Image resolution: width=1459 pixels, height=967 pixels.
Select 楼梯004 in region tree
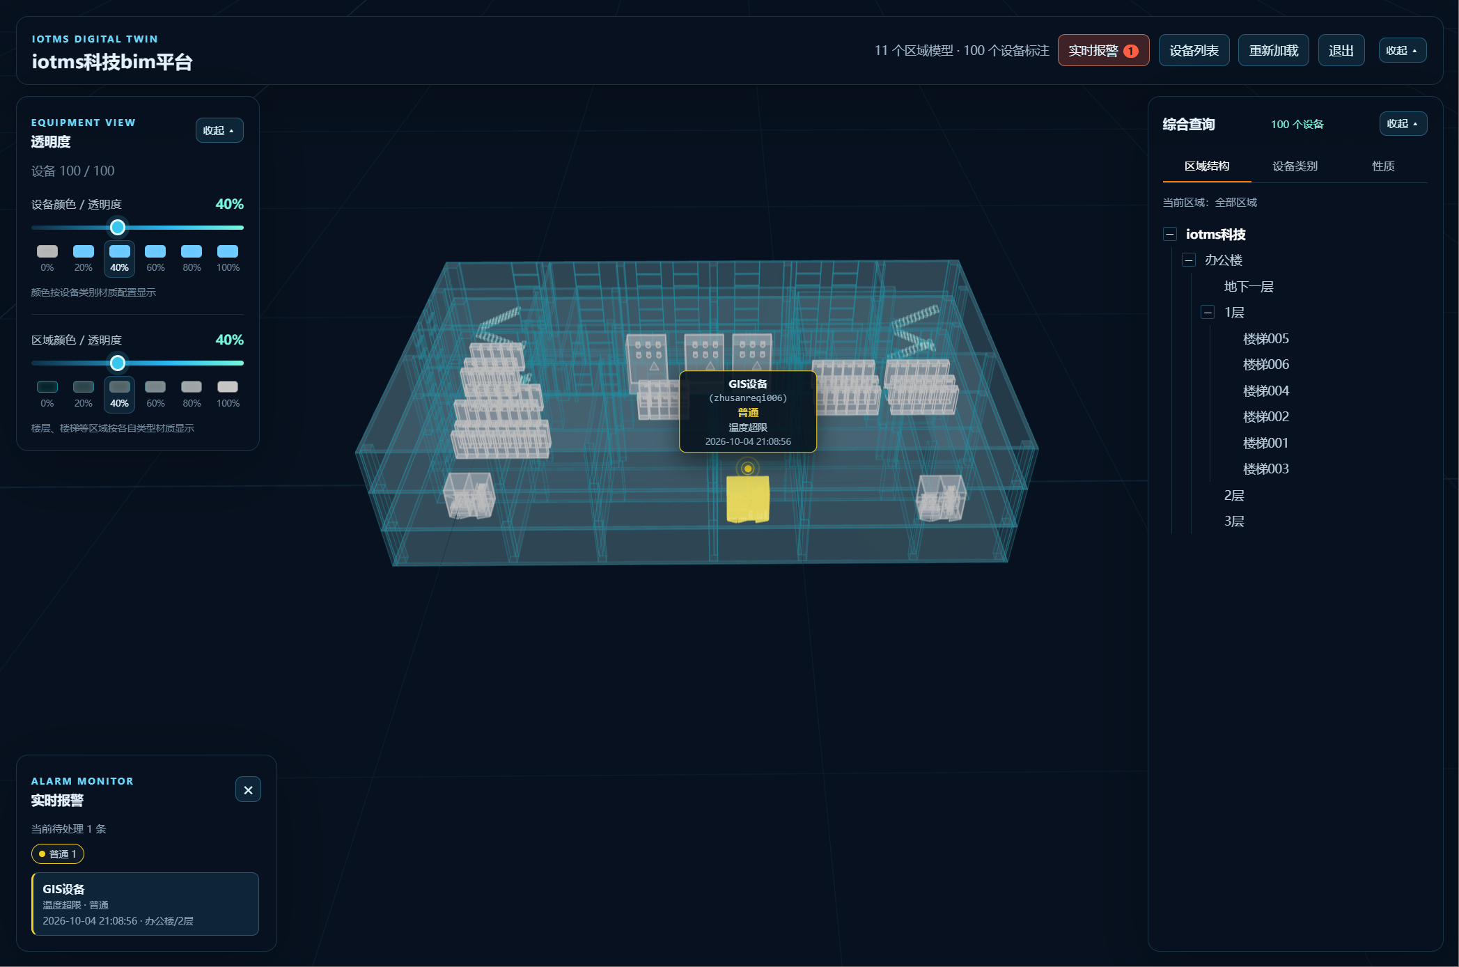pyautogui.click(x=1265, y=391)
